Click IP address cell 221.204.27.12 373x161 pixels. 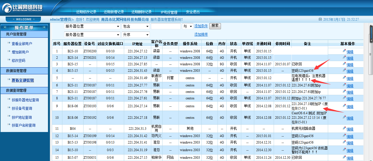coord(138,51)
